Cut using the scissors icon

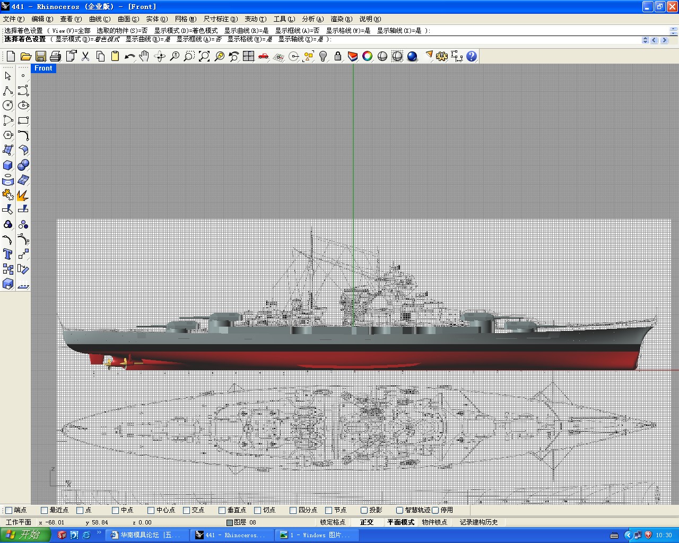pyautogui.click(x=85, y=56)
